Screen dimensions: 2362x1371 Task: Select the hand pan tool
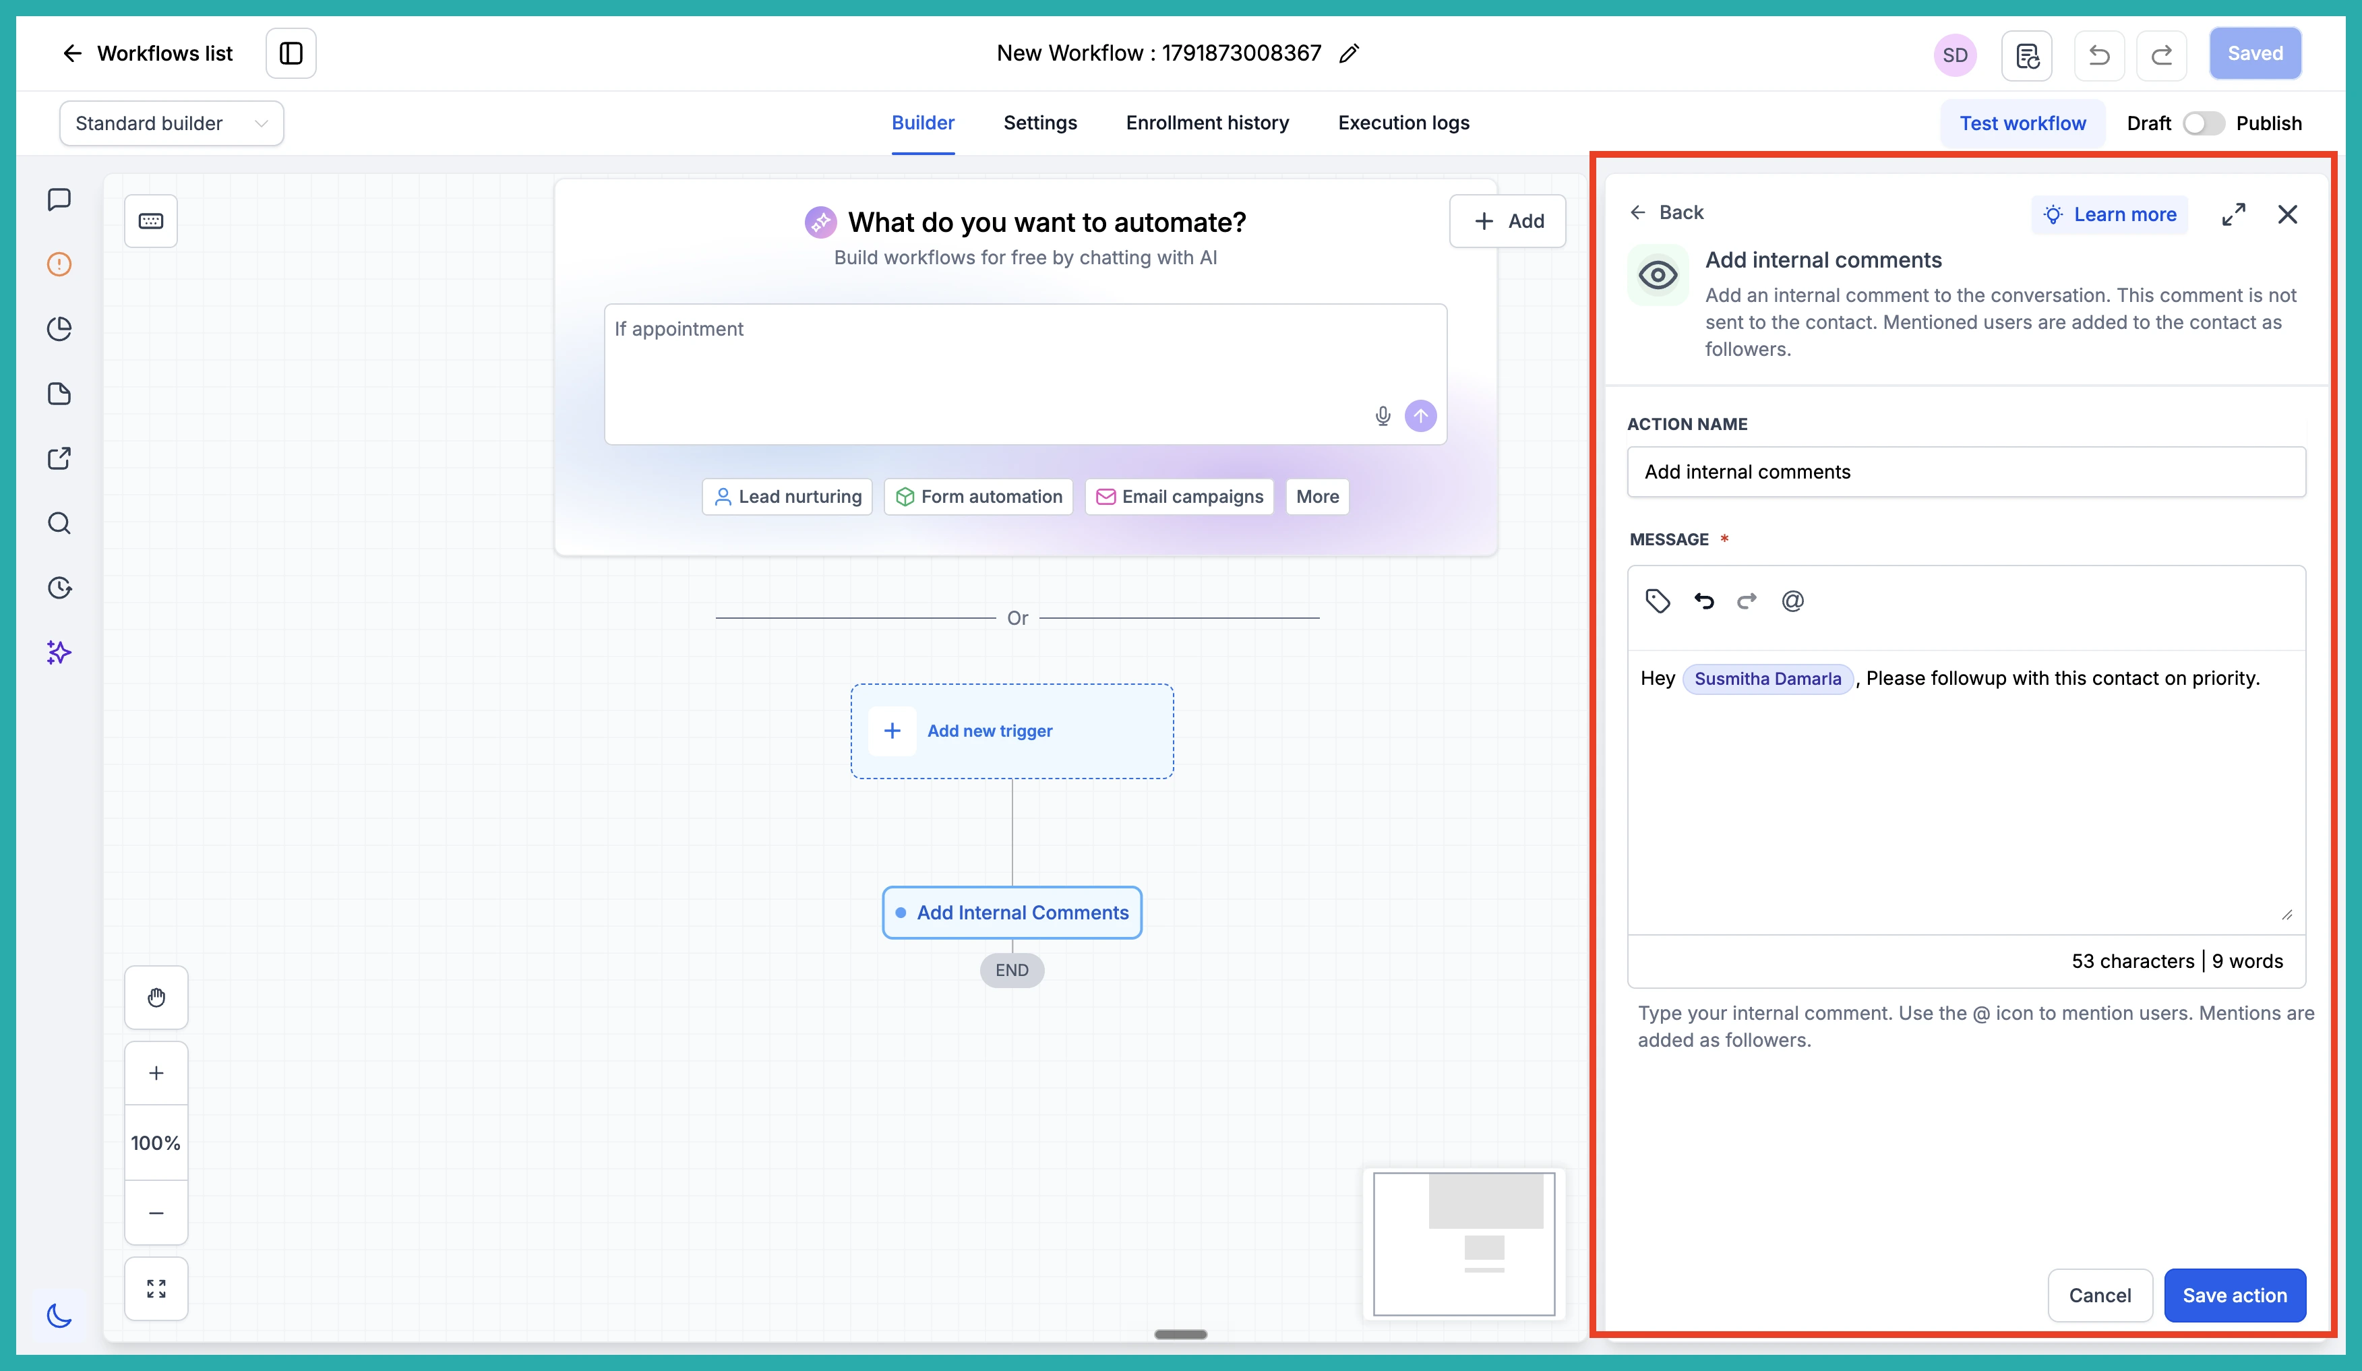156,997
